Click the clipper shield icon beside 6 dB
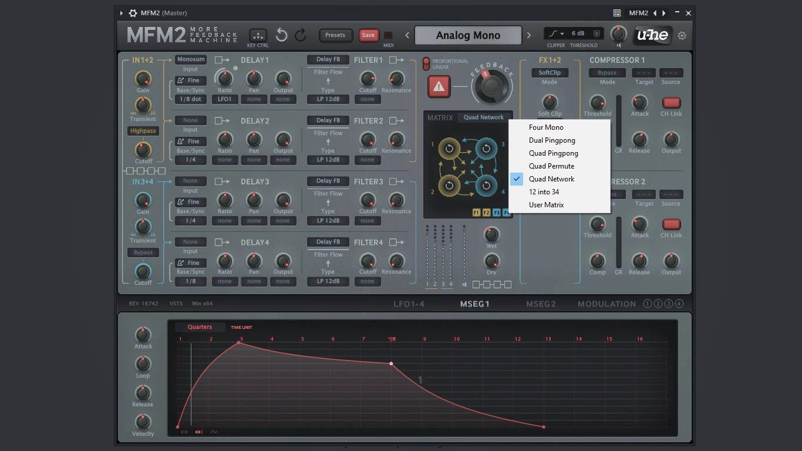Screen dimensions: 802x451 pos(597,33)
